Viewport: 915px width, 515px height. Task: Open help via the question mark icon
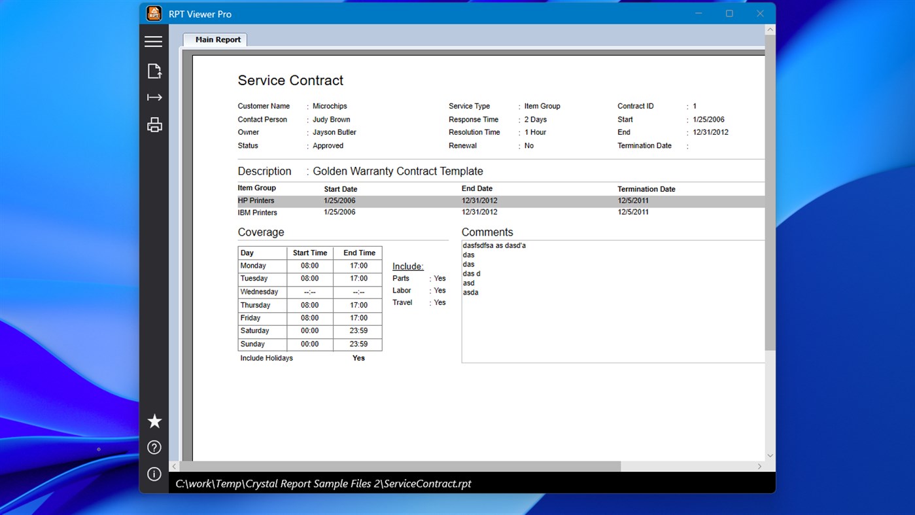click(154, 448)
